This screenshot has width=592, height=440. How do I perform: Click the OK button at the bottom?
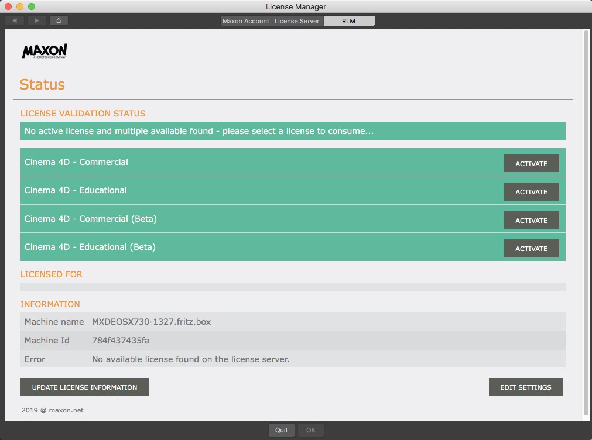310,430
